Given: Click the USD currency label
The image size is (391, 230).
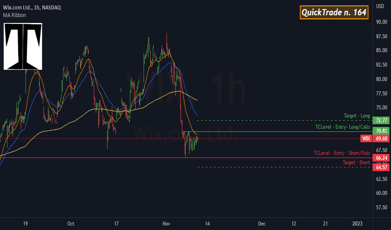Looking at the screenshot, I should point(380,6).
